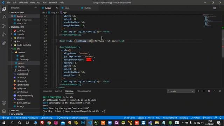Expand the android folder
Screen dimensions: 224x126
click(12, 38)
